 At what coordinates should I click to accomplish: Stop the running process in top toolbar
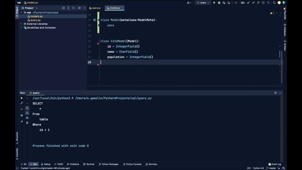coord(236,3)
